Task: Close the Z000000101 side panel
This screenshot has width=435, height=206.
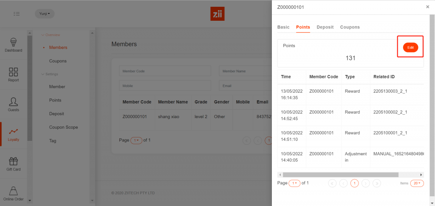Action: (x=427, y=7)
